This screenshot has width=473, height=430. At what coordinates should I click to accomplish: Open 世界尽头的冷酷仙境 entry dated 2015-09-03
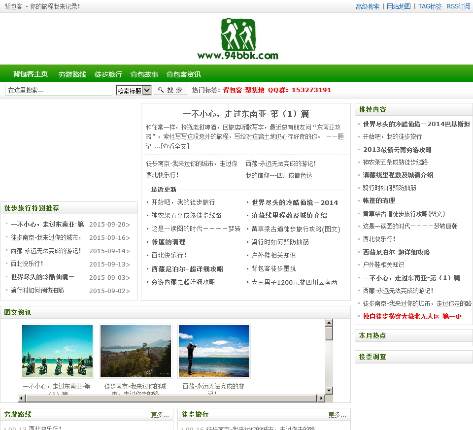pos(42,277)
